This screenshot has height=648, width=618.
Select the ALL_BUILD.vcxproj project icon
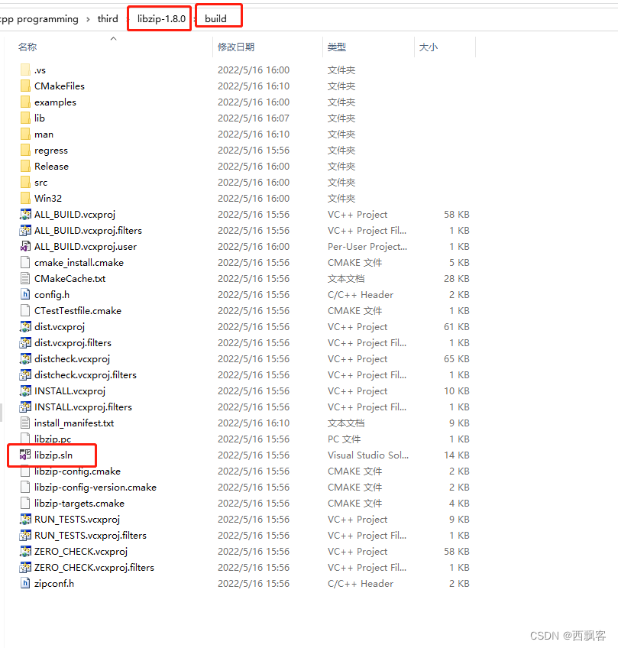[x=27, y=214]
